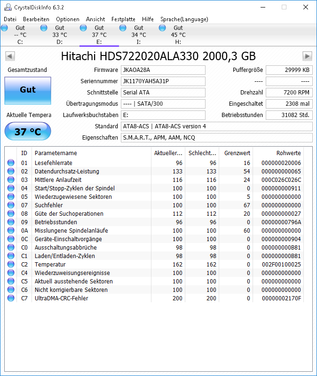
Task: Click status icon of Wiederzugewiesene Sektoren row
Action: 11,196
